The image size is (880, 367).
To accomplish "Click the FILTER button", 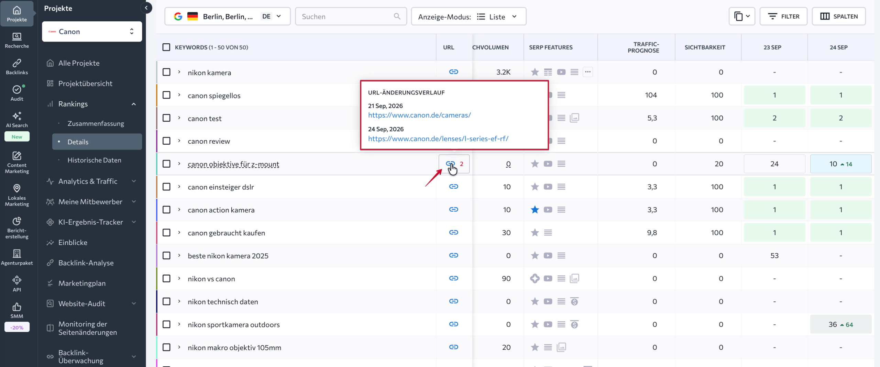I will click(783, 16).
